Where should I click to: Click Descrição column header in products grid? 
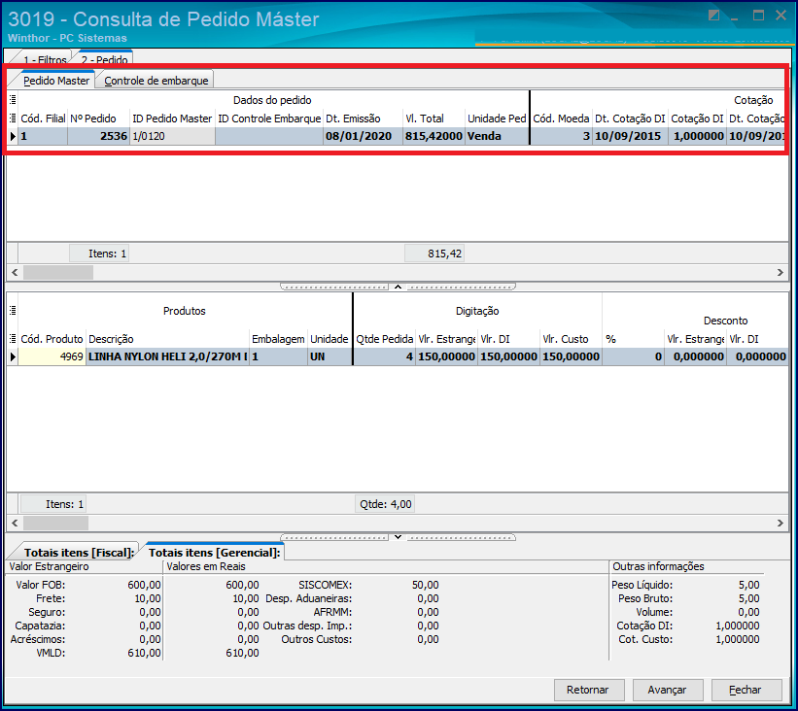tap(167, 339)
